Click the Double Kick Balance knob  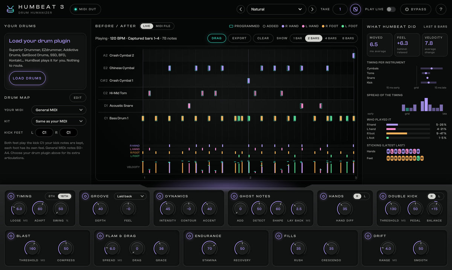434,209
